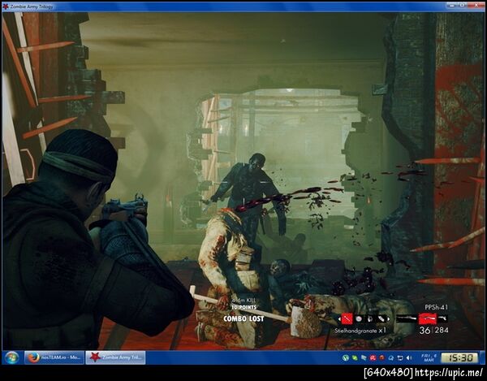Screen dimensions: 487x381
Task: Select the pistol weapon slot
Action: pyautogui.click(x=443, y=318)
